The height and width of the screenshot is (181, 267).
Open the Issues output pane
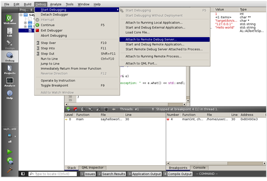88,174
